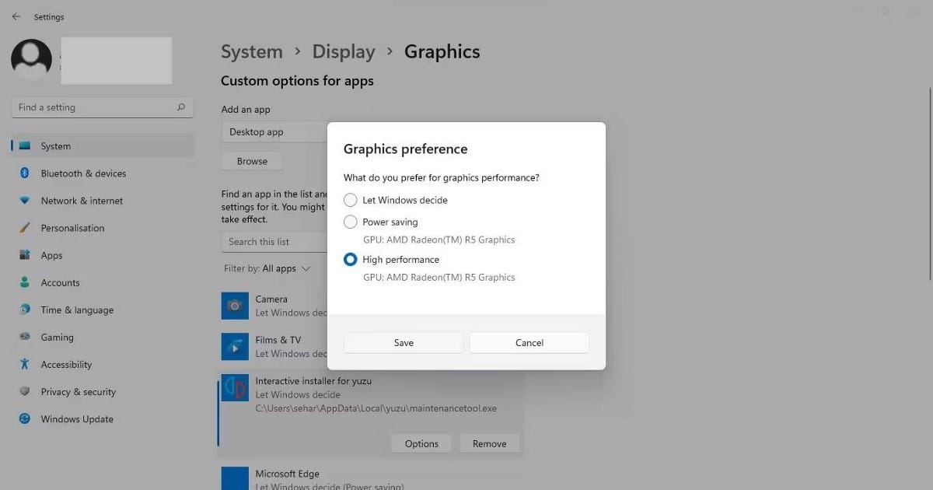The height and width of the screenshot is (490, 933).
Task: Click the Gaming controller icon
Action: coord(26,337)
